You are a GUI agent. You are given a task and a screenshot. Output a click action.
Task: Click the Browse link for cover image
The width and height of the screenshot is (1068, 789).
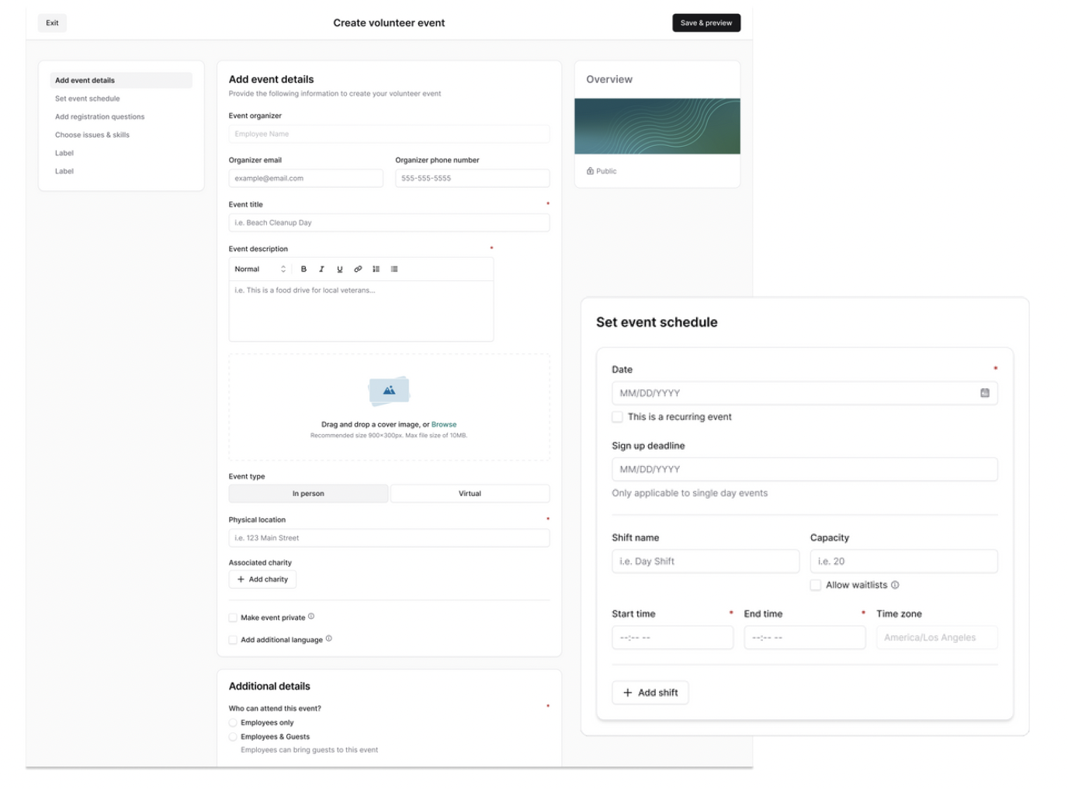[444, 425]
